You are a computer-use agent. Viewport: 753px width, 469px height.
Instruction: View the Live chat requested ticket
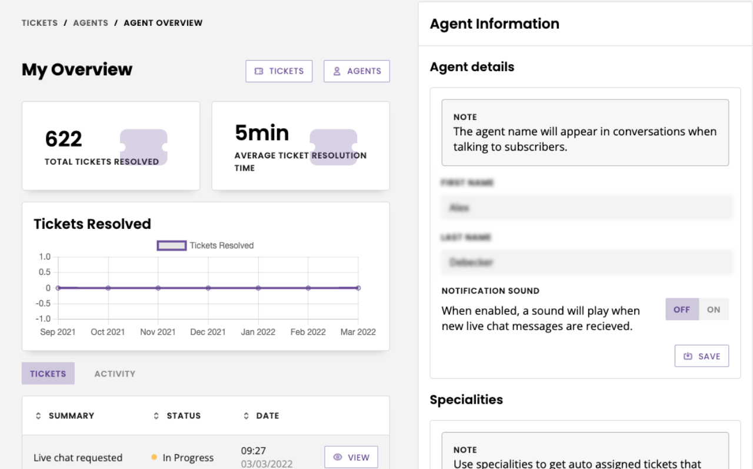point(351,457)
